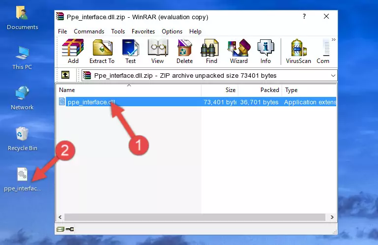This screenshot has width=378, height=245.
Task: Select Recycle Bin desktop icon
Action: (x=23, y=139)
